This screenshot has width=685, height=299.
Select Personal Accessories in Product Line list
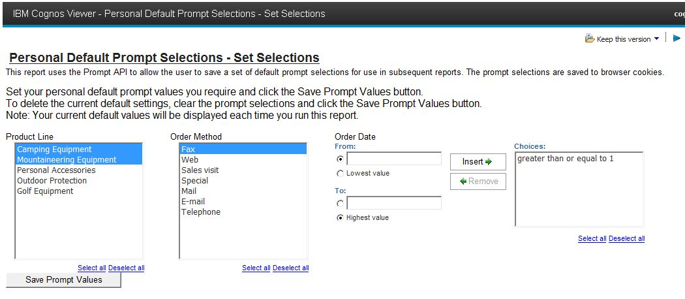[56, 170]
